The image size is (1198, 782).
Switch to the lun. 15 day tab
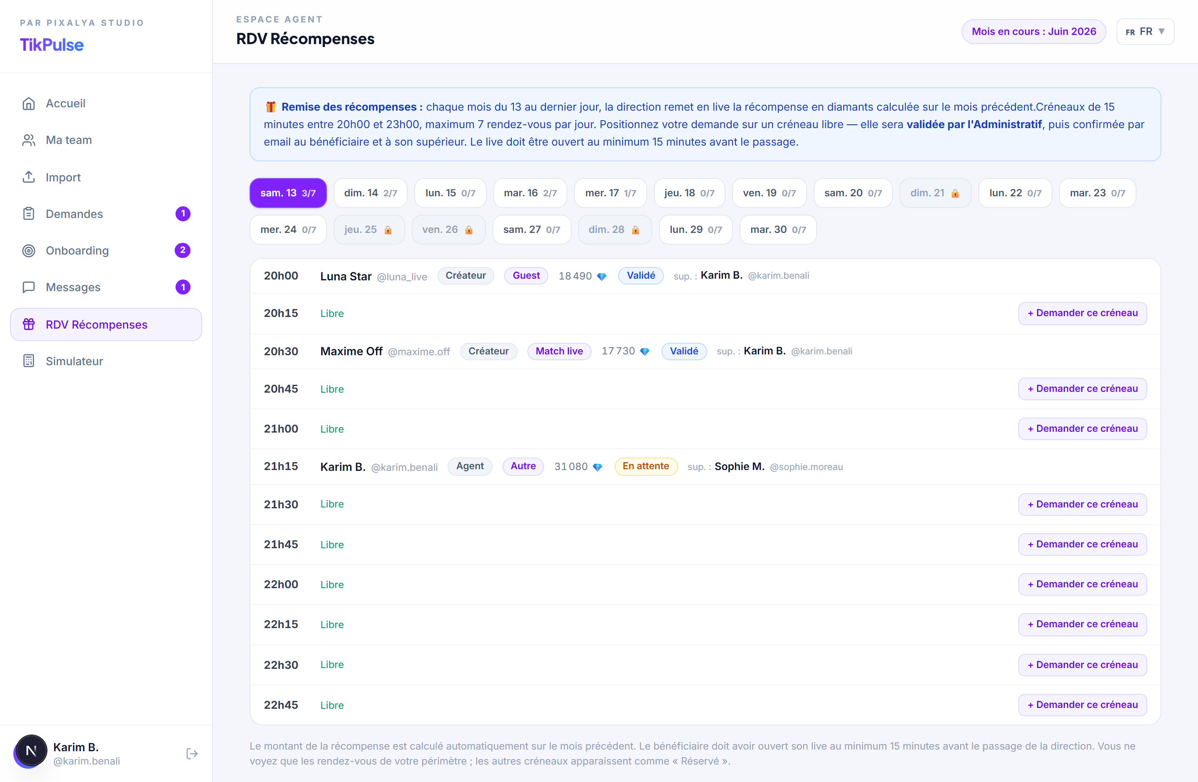coord(450,193)
